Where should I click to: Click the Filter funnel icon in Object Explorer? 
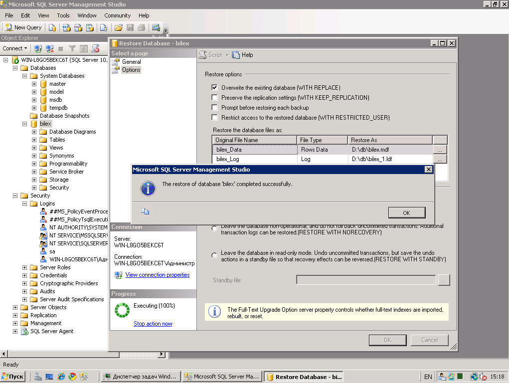pyautogui.click(x=72, y=49)
